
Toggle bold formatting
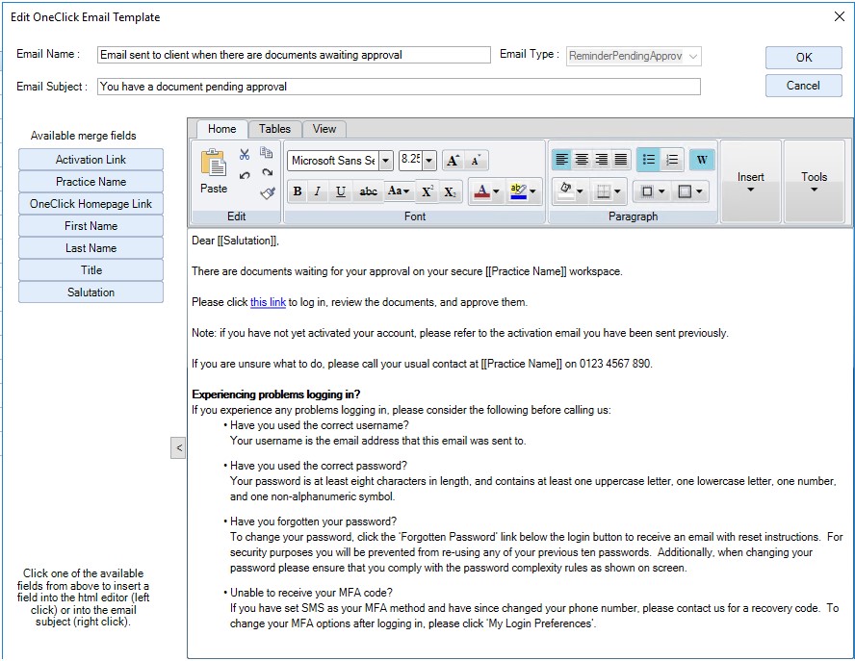click(298, 191)
